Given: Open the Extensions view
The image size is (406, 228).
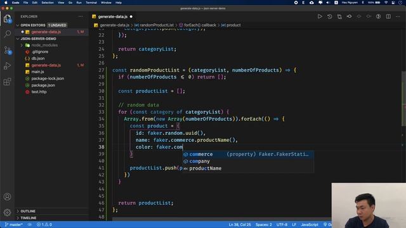Looking at the screenshot, I should point(7,82).
